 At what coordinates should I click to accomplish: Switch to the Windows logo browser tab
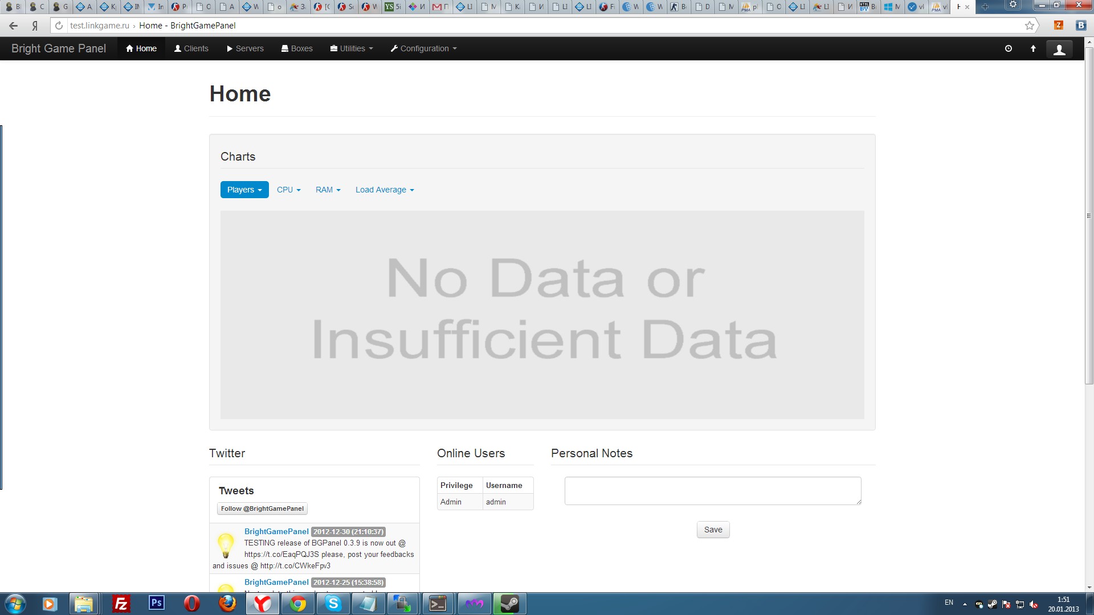892,7
